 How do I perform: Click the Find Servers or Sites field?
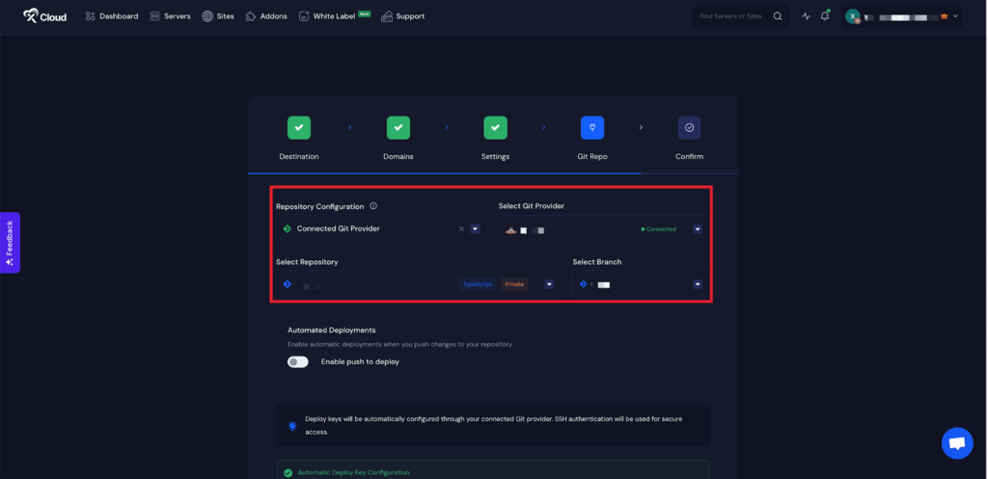pyautogui.click(x=731, y=16)
